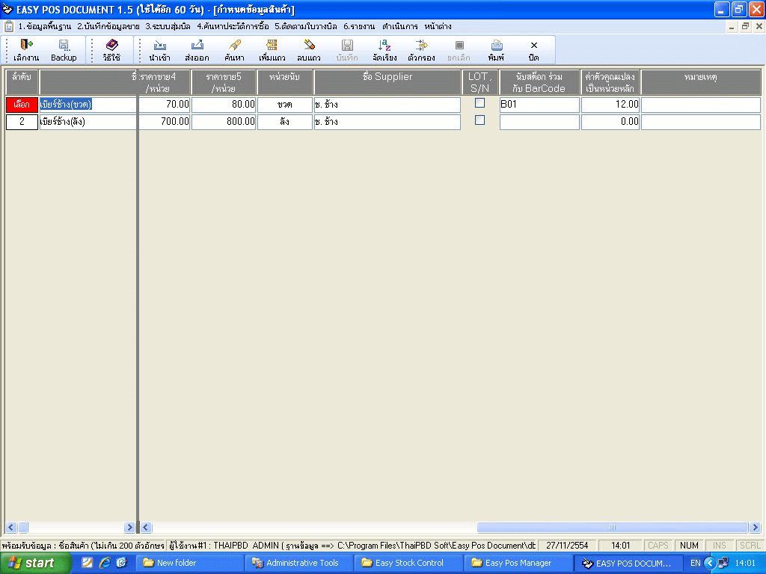
Task: Click the BarCode field containing B01
Action: point(539,105)
